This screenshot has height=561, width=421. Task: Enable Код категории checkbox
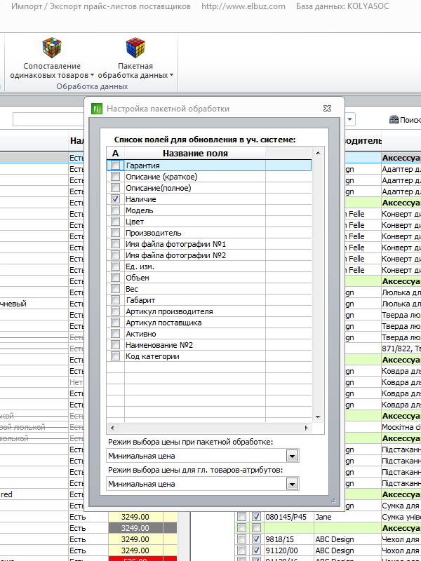point(115,356)
